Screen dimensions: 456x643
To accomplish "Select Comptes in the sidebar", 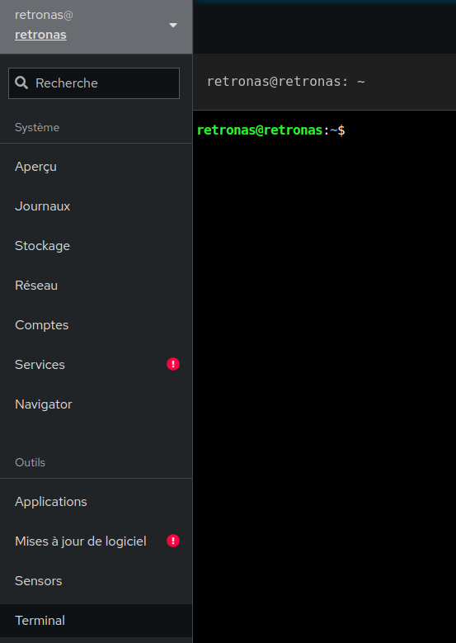I will [x=96, y=325].
